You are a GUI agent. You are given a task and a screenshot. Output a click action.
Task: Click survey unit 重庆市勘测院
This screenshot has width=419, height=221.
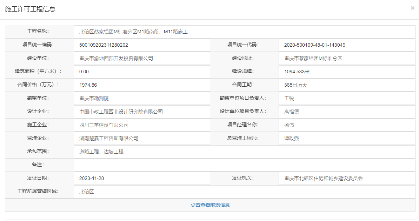94,98
